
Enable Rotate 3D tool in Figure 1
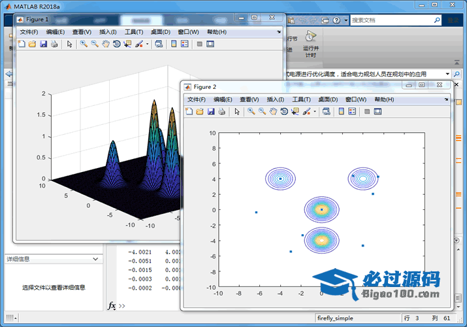117,44
